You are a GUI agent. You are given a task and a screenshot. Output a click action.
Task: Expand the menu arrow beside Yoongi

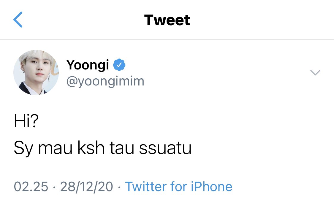315,72
